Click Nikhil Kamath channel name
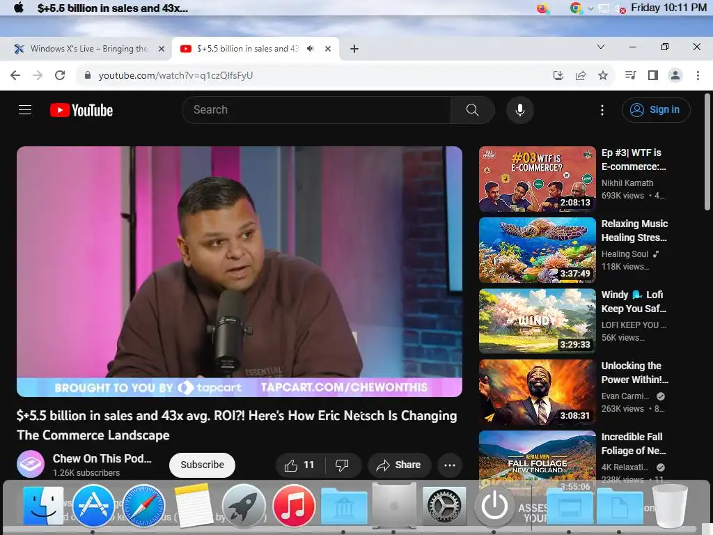The image size is (713, 535). click(627, 183)
